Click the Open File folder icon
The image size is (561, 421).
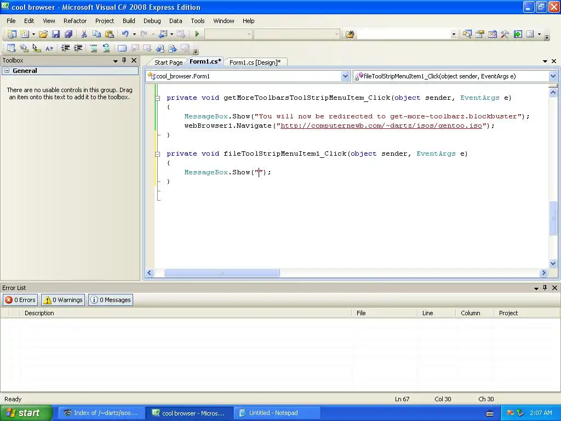(x=43, y=34)
